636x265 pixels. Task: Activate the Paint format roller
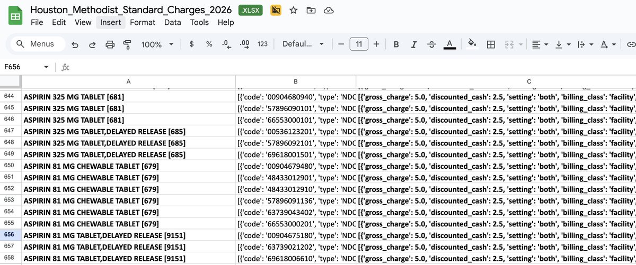pyautogui.click(x=127, y=44)
